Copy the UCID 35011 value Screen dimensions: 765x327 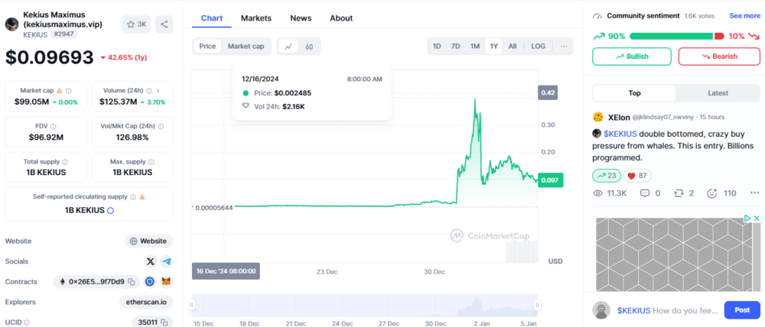[164, 322]
